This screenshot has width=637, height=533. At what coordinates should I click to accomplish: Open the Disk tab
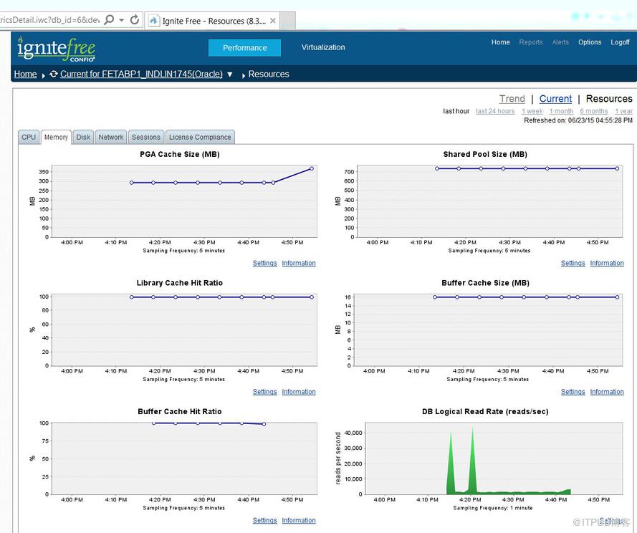(83, 137)
